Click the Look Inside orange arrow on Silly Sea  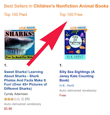[x=86, y=31]
